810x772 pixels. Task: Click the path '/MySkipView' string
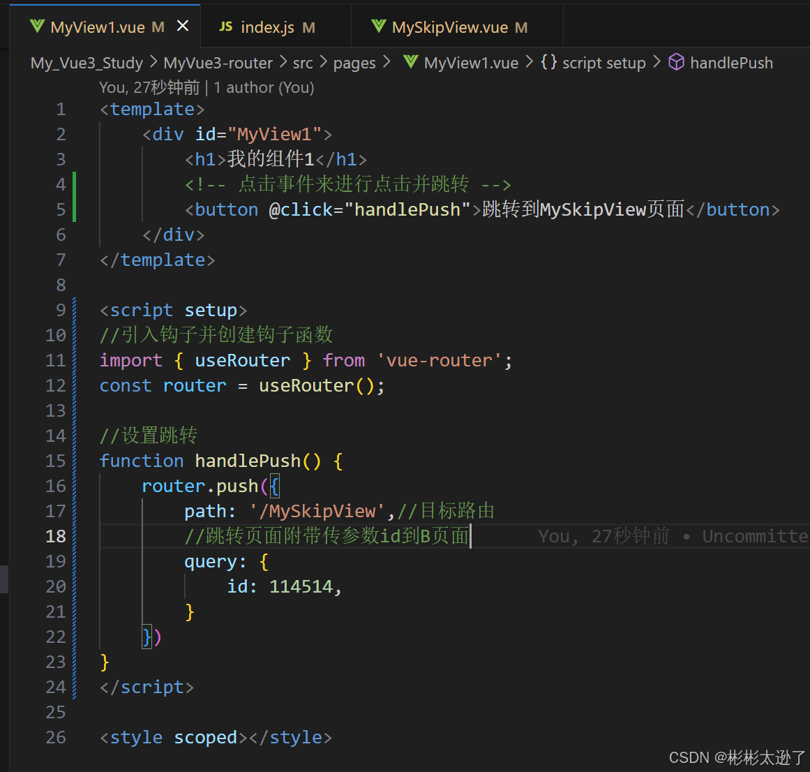(x=317, y=512)
